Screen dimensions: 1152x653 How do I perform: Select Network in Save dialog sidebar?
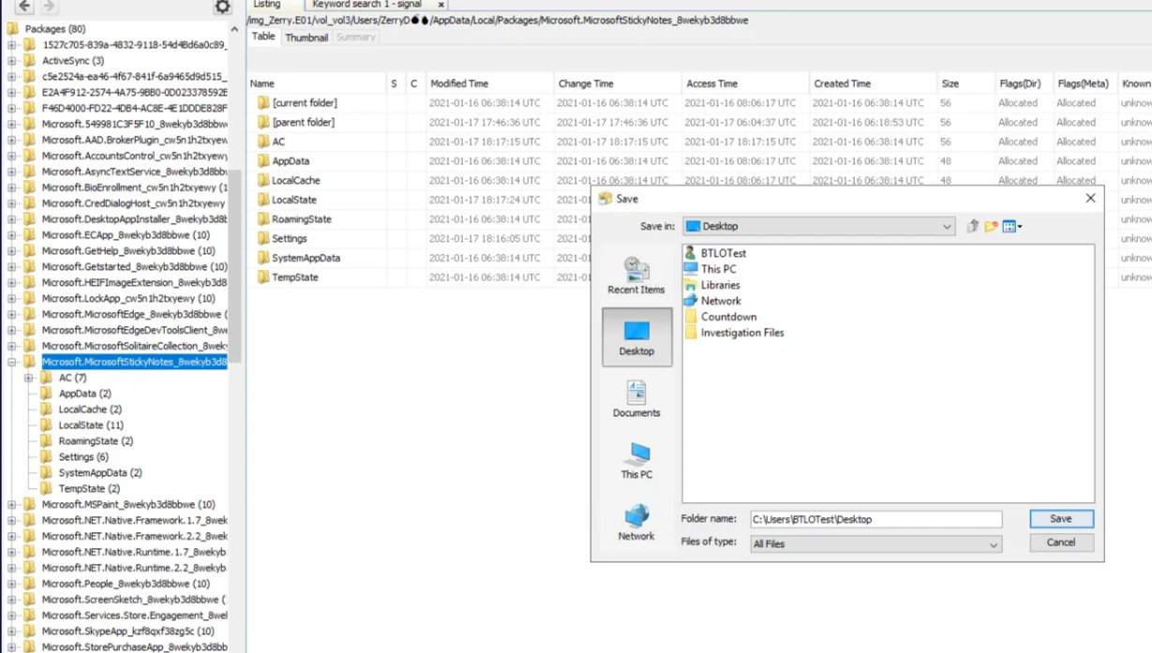(x=636, y=522)
